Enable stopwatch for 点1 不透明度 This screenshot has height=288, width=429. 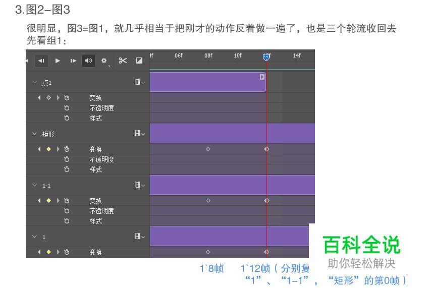[x=67, y=108]
